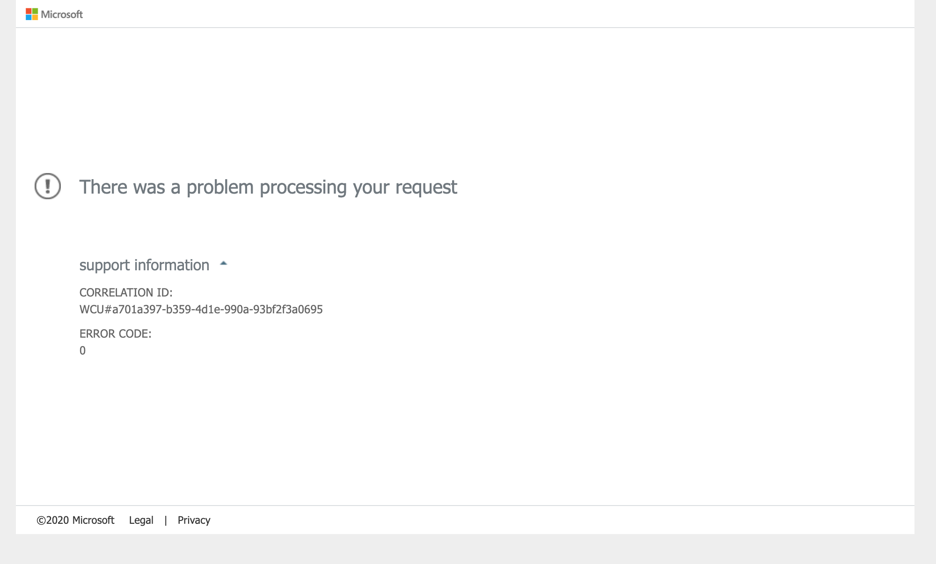Viewport: 936px width, 564px height.
Task: Click the word "request" in the heading
Action: pos(426,188)
